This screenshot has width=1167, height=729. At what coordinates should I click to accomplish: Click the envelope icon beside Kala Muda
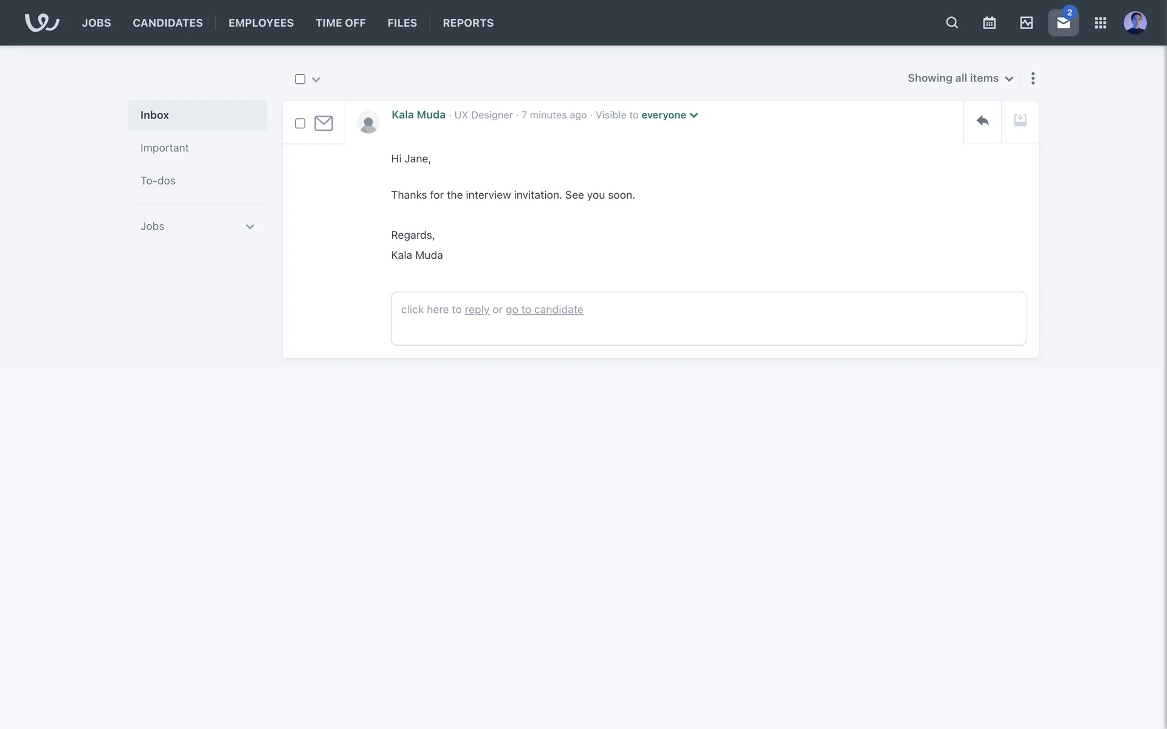pyautogui.click(x=323, y=123)
